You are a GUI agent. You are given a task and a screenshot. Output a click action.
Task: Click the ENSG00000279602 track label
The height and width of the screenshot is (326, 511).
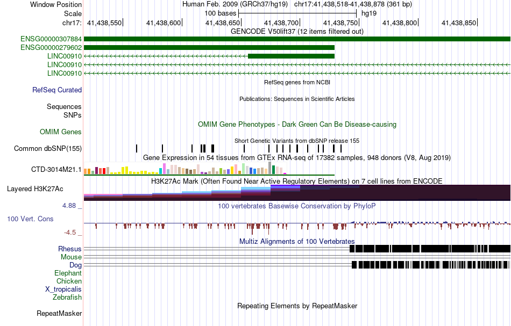pyautogui.click(x=51, y=47)
